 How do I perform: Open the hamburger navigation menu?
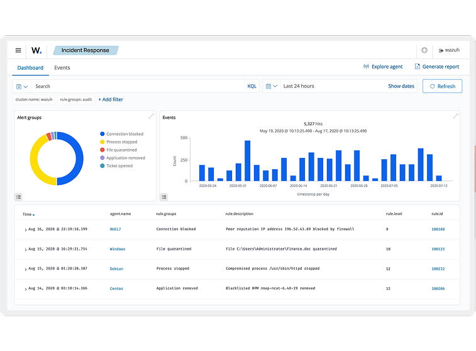click(18, 50)
